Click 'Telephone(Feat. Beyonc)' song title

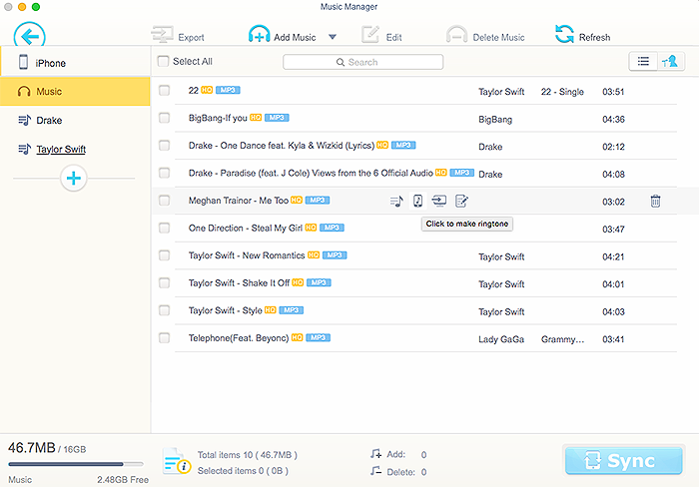pyautogui.click(x=239, y=338)
